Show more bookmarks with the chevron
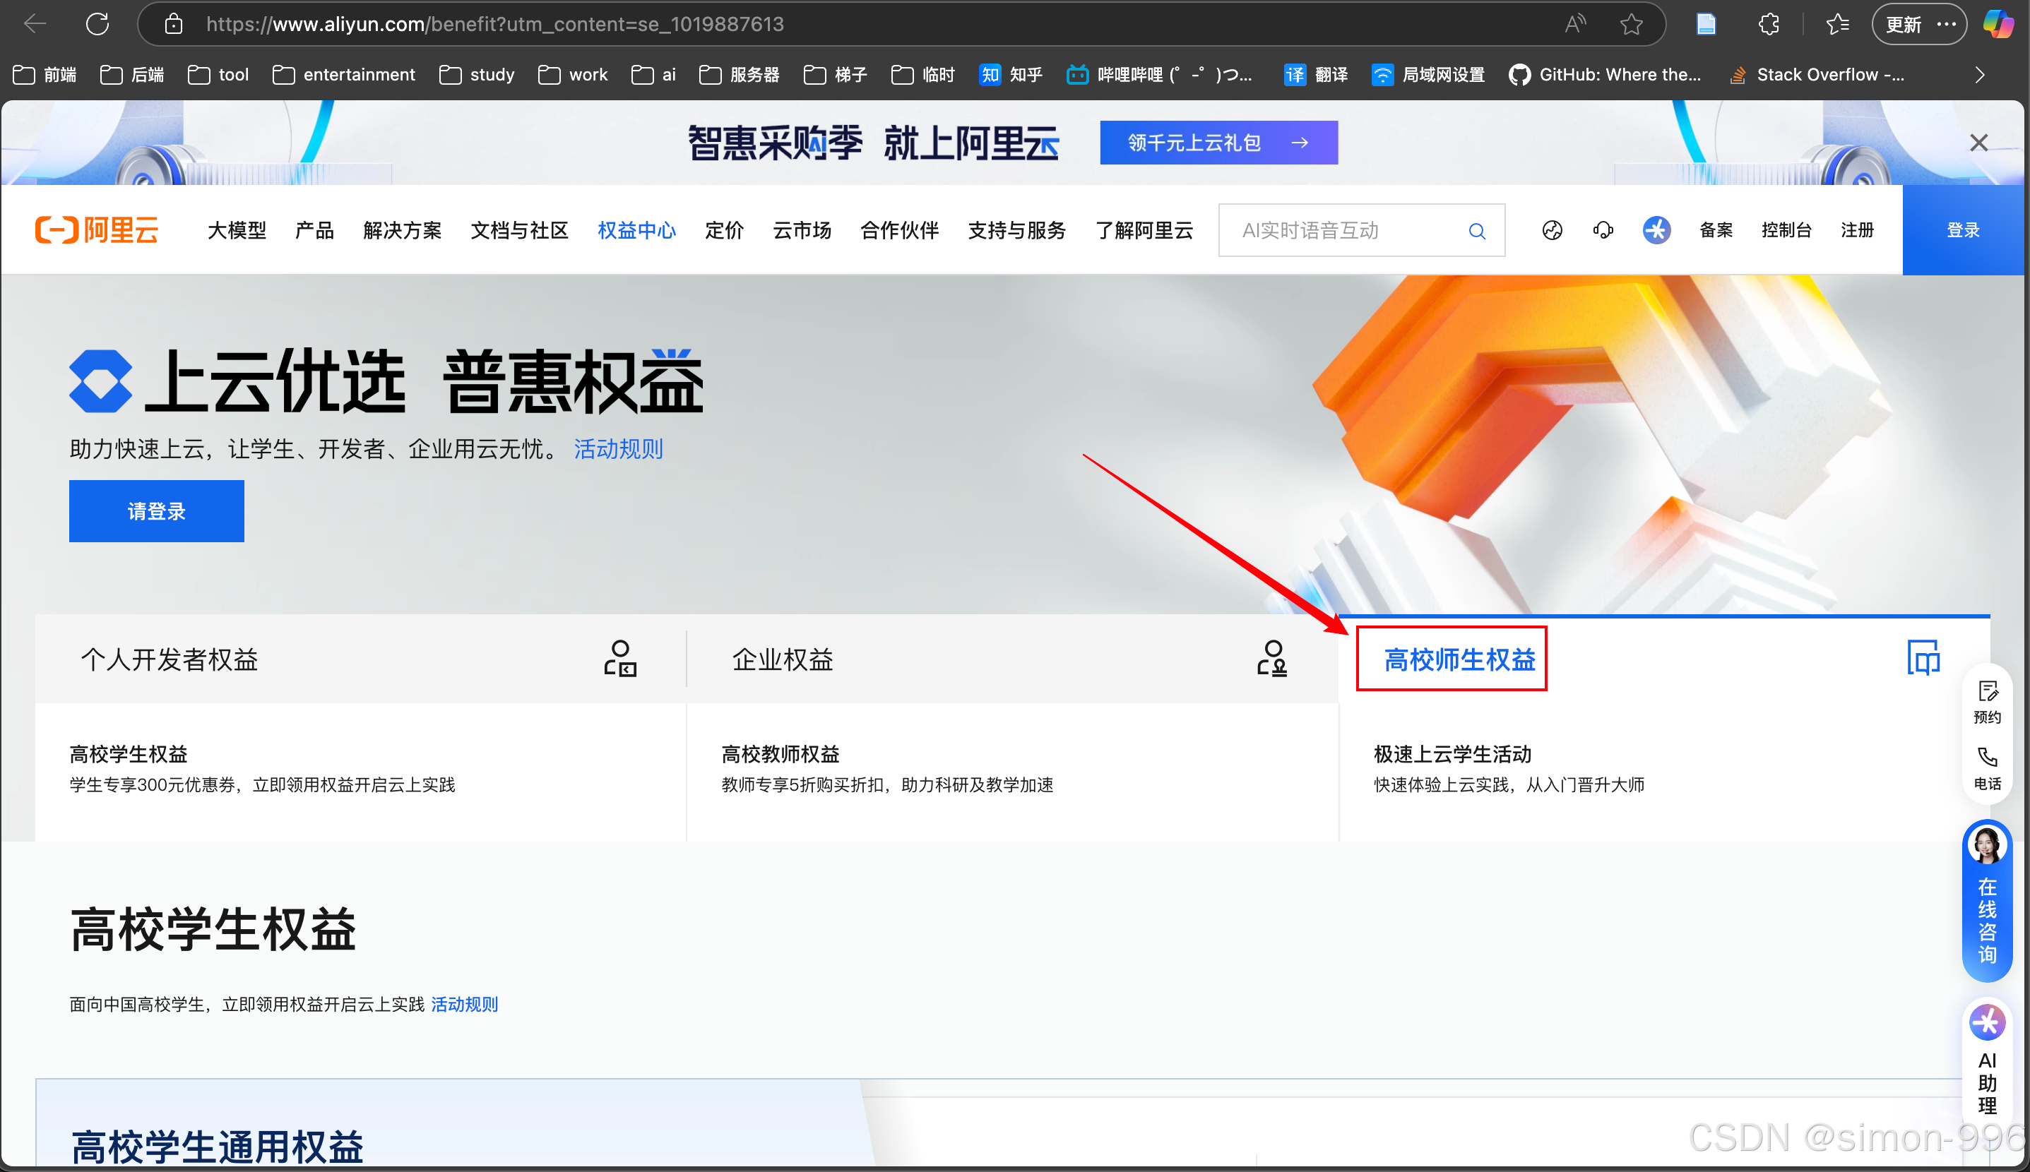Image resolution: width=2030 pixels, height=1172 pixels. 1980,75
